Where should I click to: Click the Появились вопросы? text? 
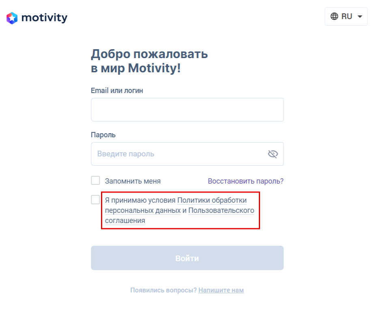coord(163,290)
